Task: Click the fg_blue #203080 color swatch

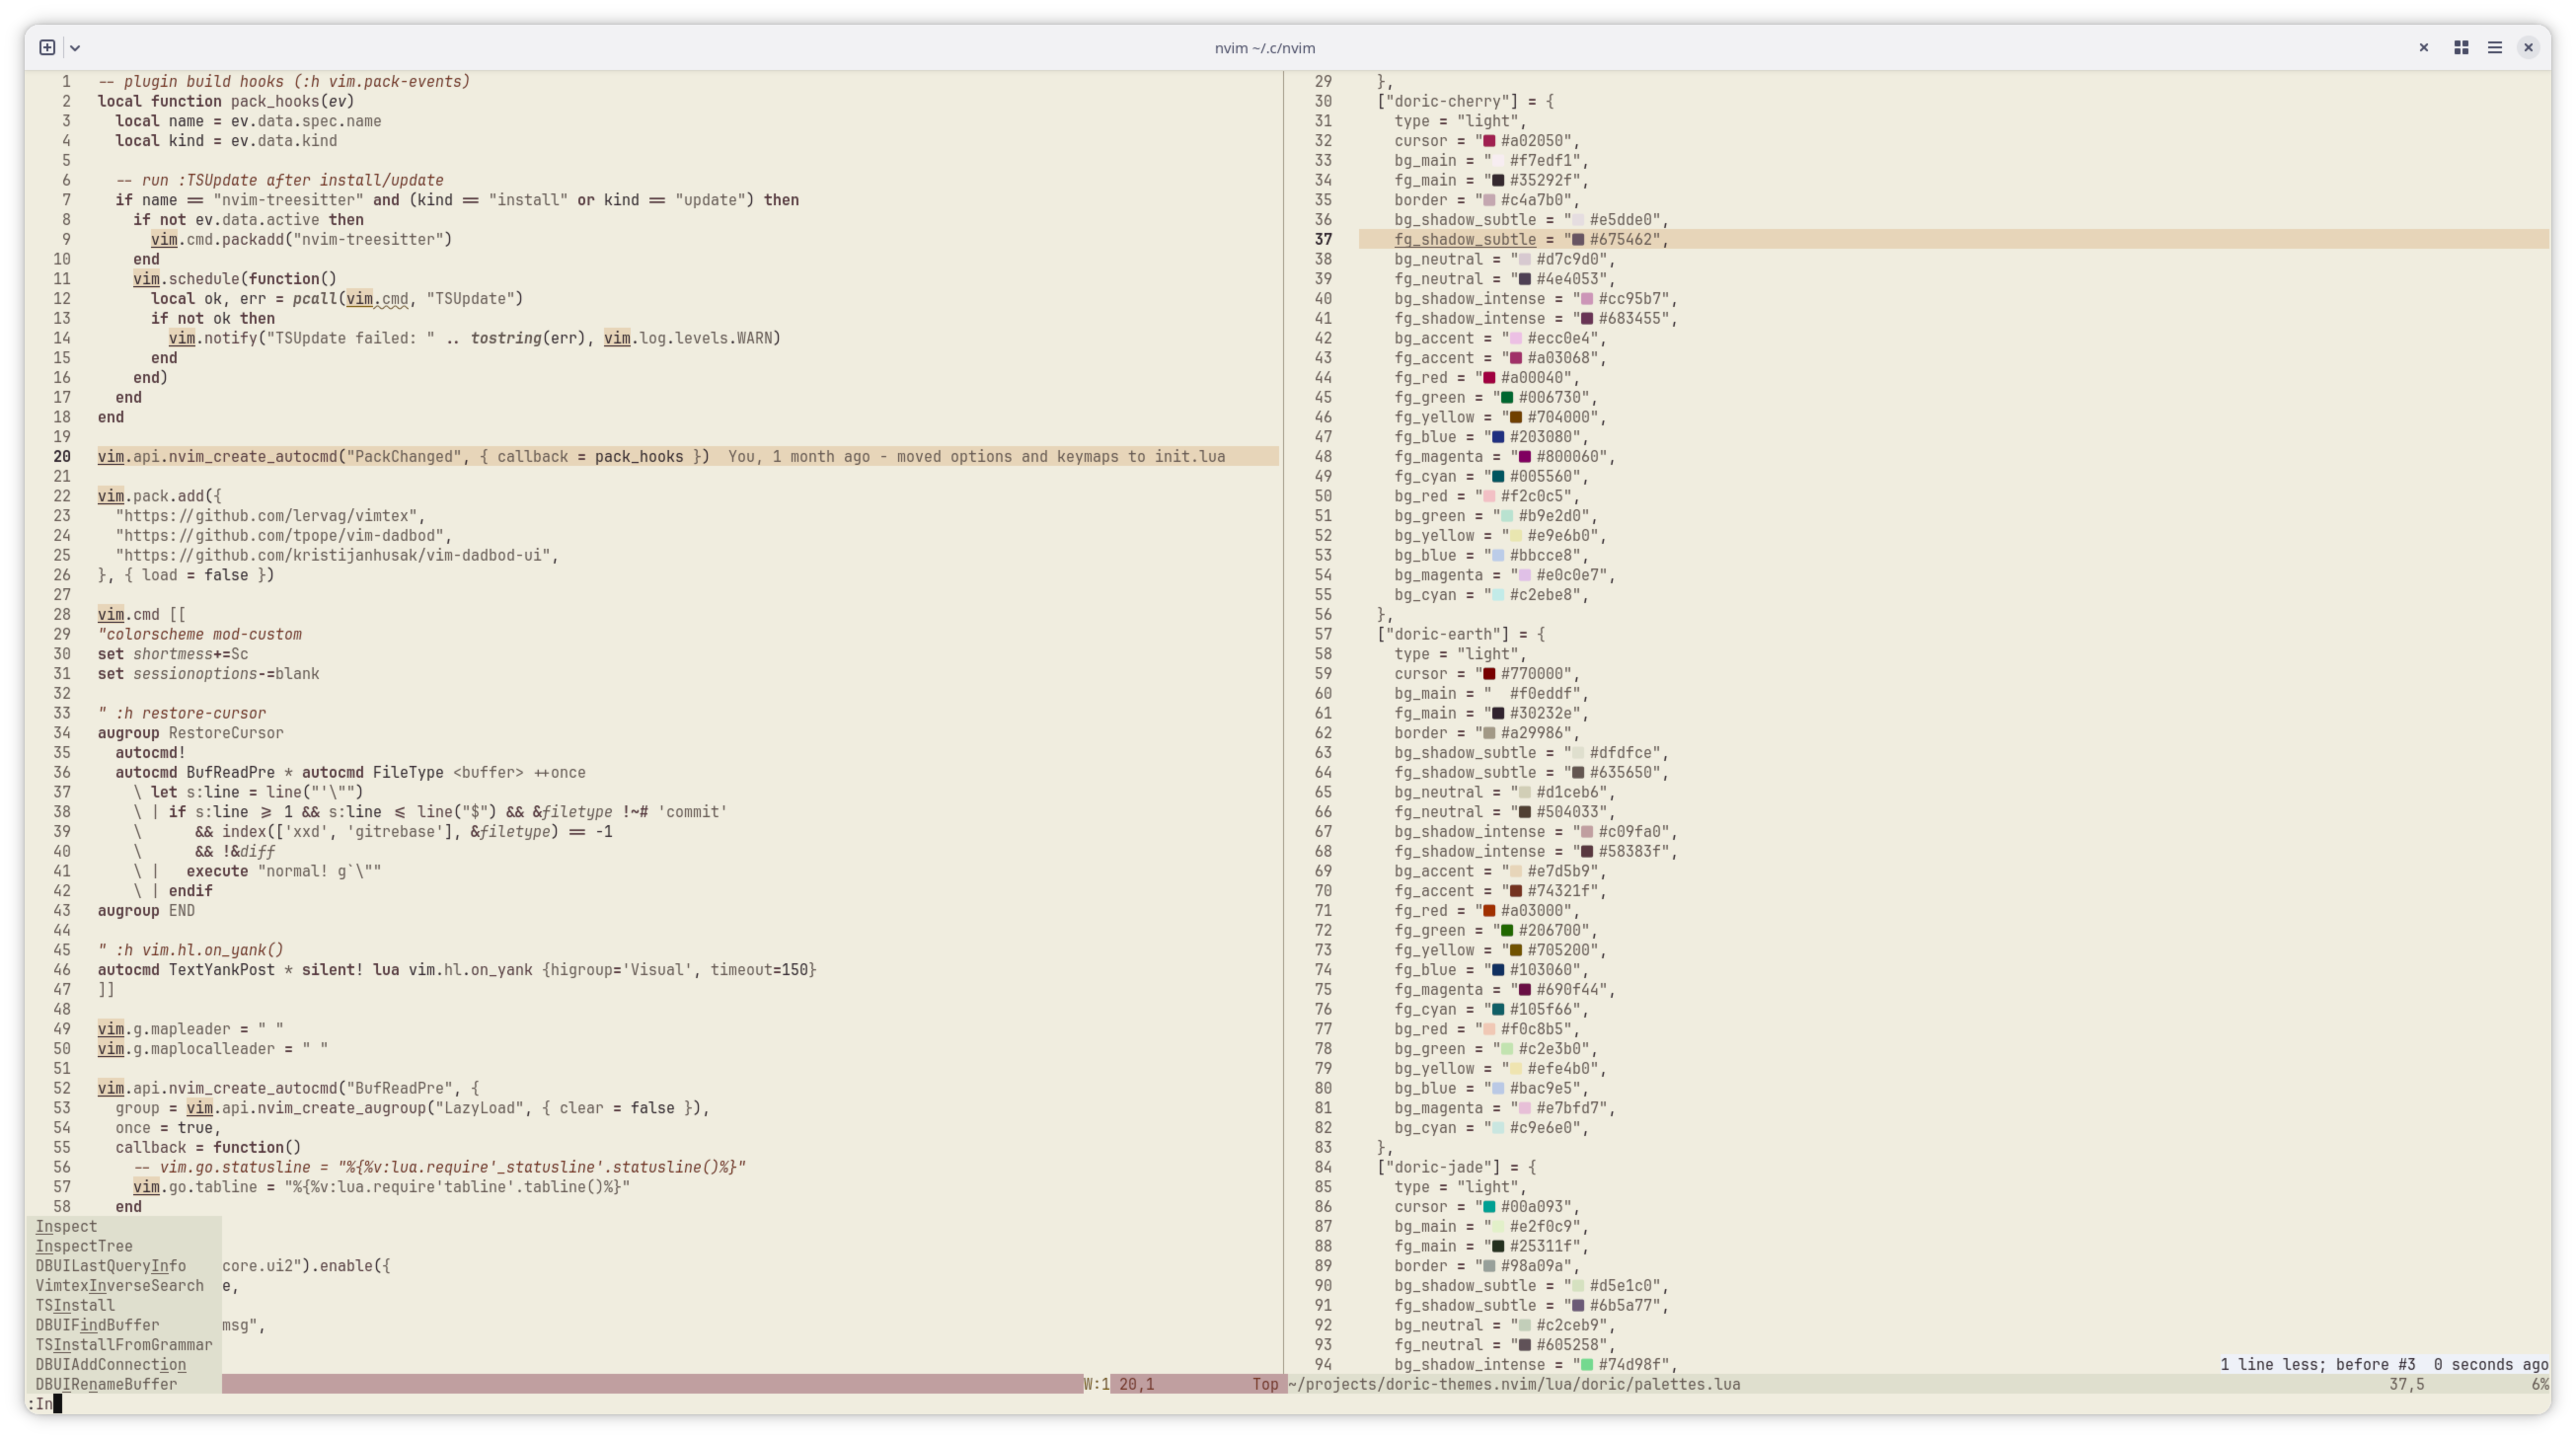Action: click(x=1498, y=437)
